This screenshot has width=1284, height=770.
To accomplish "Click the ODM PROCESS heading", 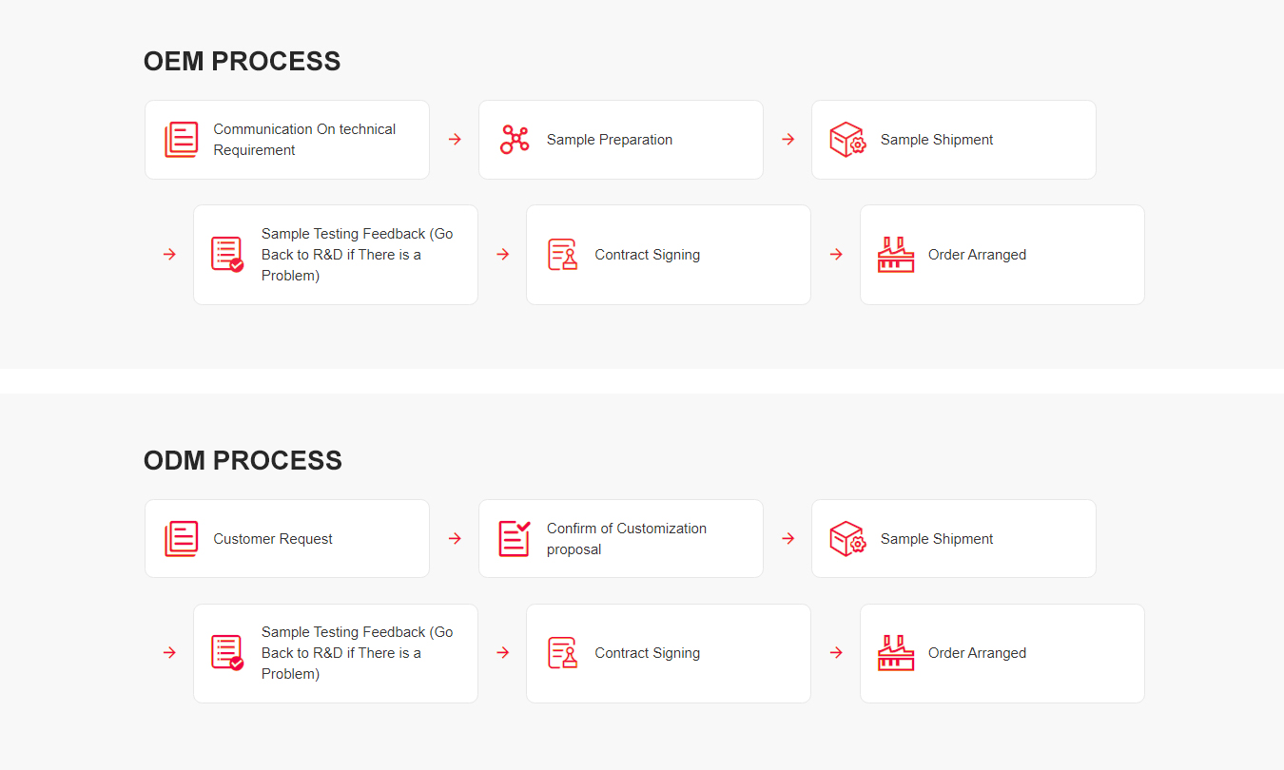I will tap(243, 460).
